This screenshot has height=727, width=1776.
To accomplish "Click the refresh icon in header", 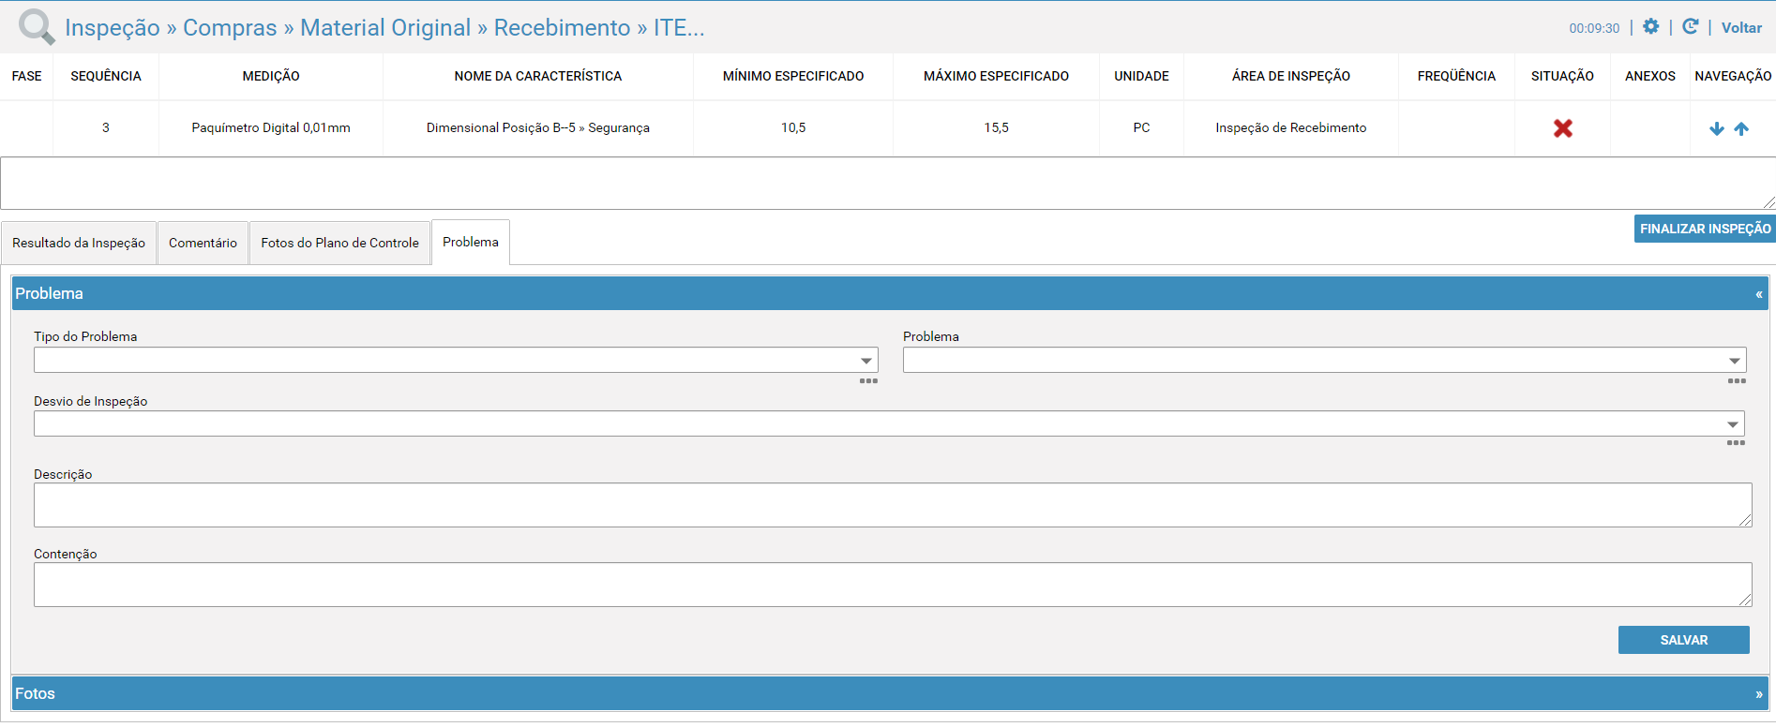I will coord(1690,26).
